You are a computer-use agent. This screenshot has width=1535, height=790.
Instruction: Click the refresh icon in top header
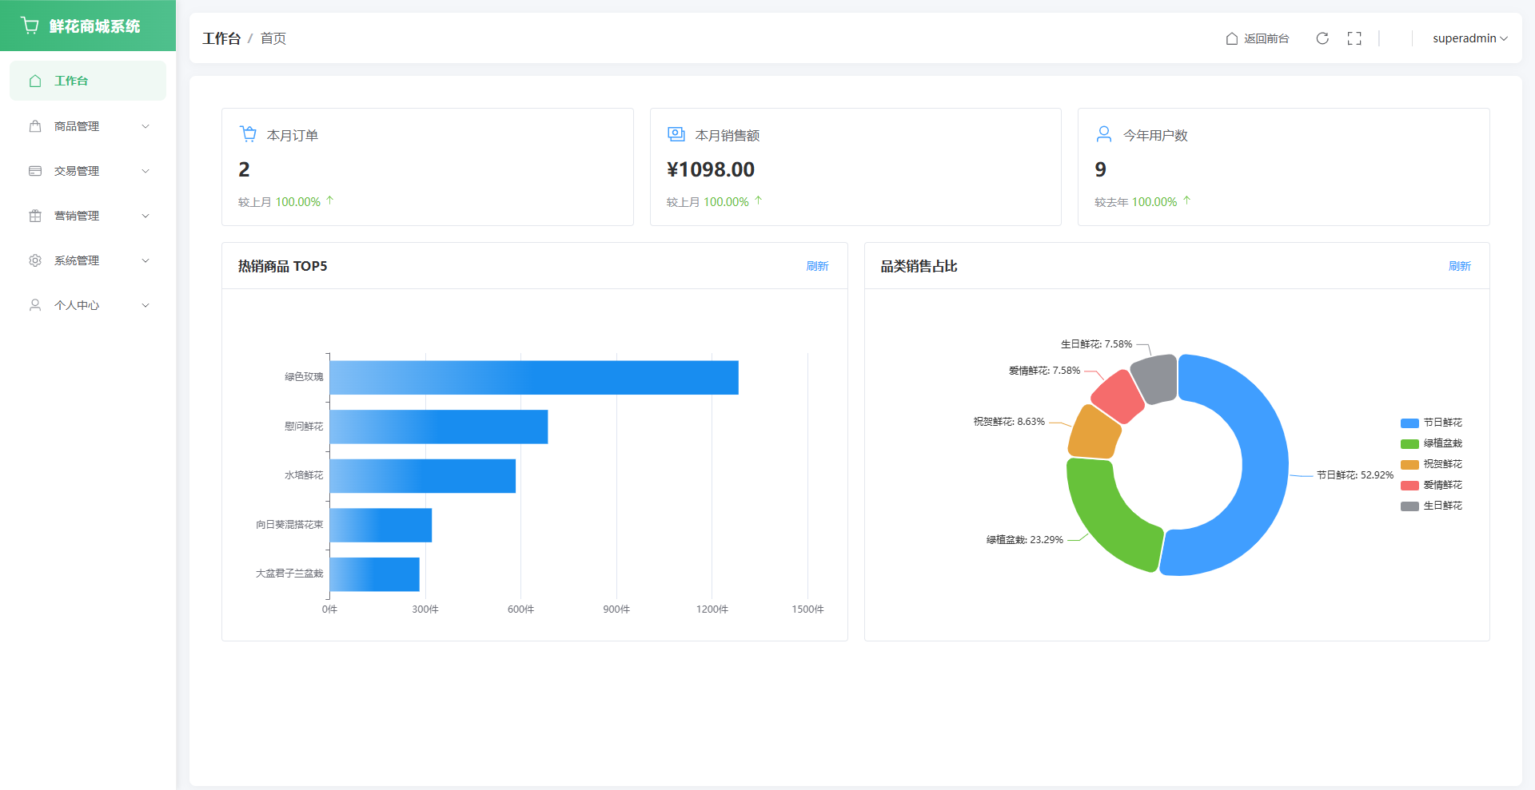(x=1322, y=38)
